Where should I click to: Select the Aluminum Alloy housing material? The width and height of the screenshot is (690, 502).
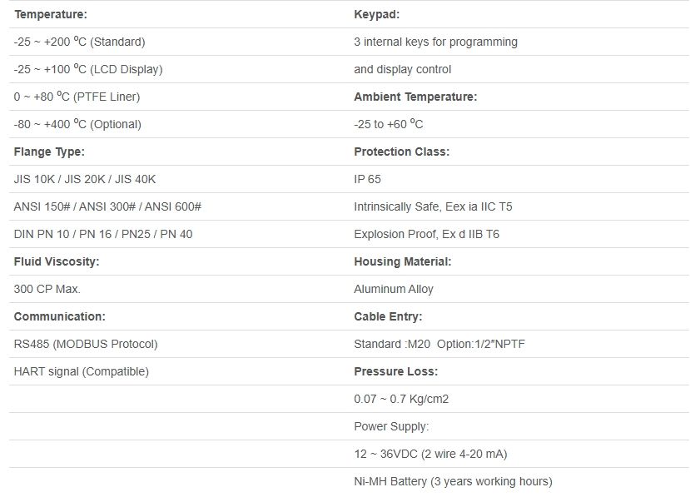coord(394,289)
